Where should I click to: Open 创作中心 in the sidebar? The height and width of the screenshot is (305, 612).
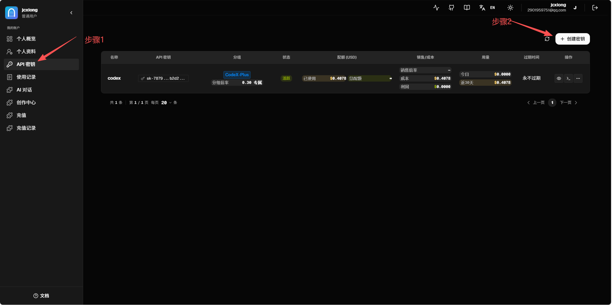(41, 103)
